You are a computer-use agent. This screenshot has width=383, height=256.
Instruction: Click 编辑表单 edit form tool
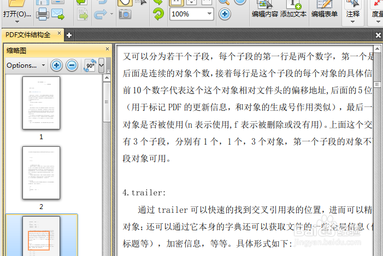(325, 9)
